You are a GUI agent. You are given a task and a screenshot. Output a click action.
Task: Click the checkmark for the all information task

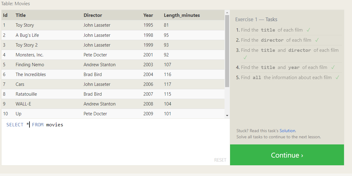pyautogui.click(x=337, y=78)
